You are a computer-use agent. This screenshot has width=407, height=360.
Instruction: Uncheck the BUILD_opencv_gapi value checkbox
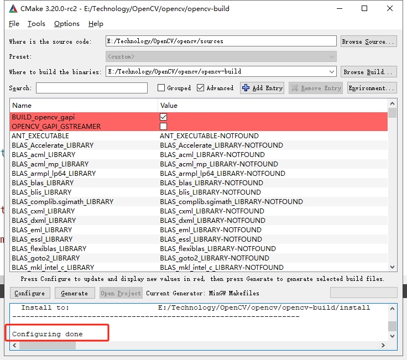point(163,117)
